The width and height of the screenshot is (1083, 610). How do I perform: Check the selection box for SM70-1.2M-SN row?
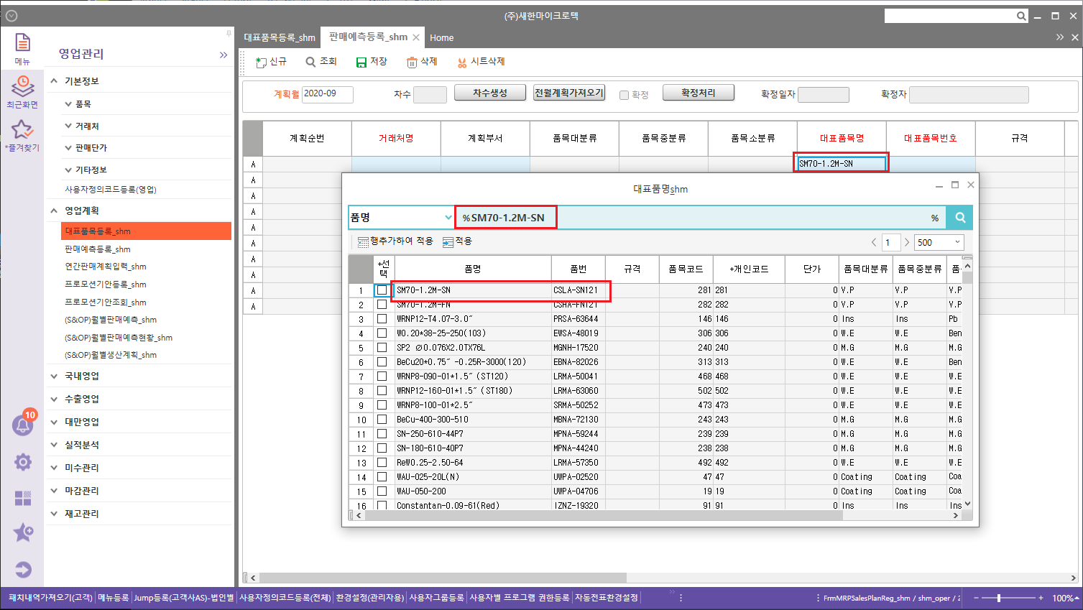pos(382,290)
